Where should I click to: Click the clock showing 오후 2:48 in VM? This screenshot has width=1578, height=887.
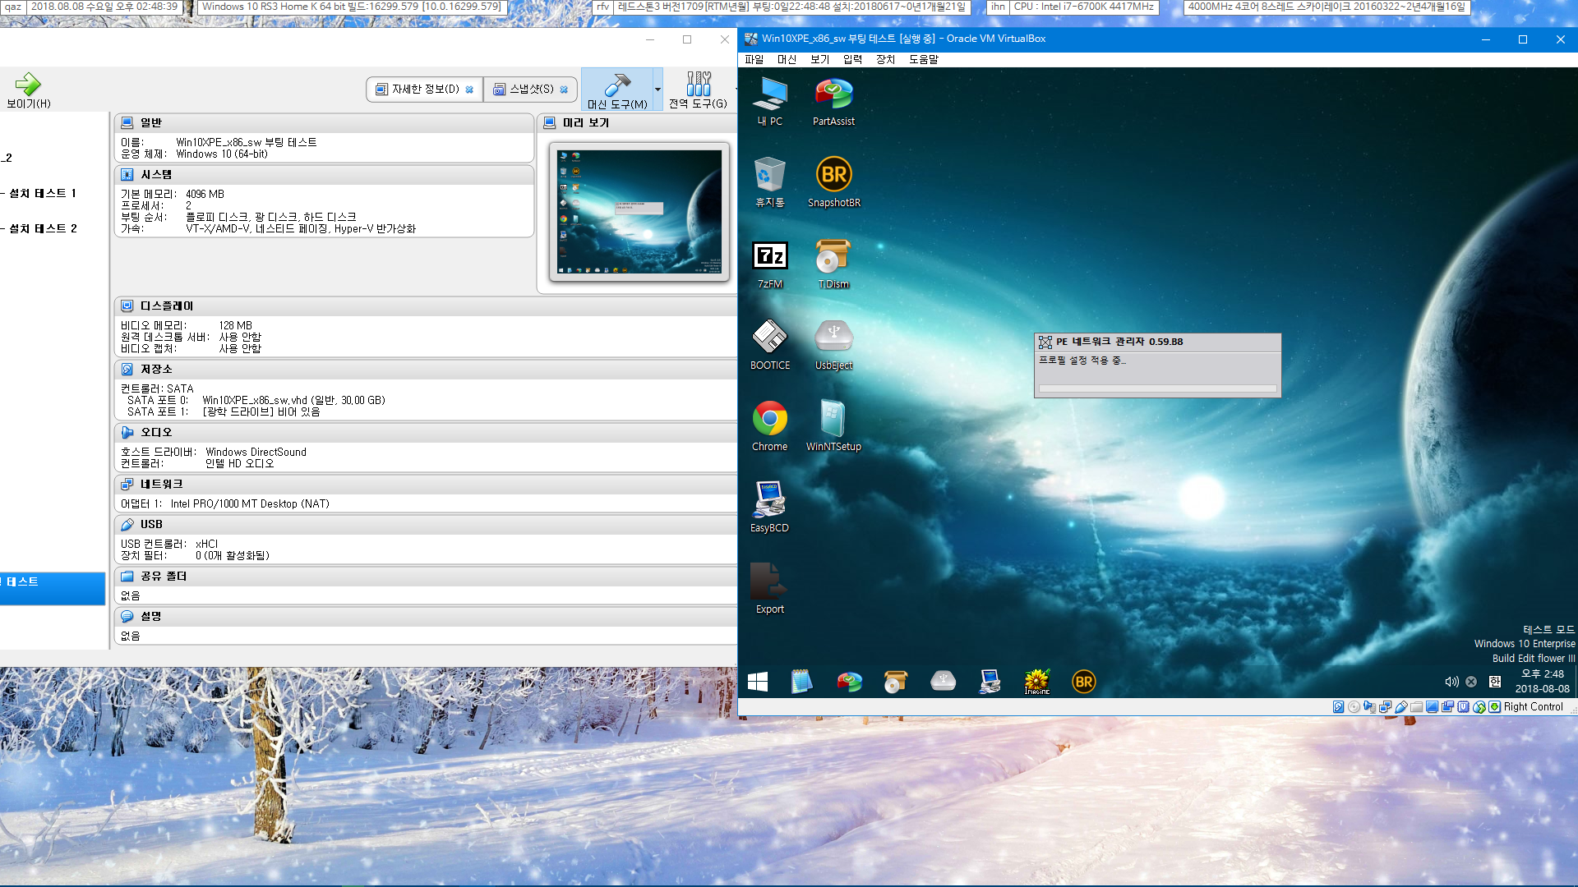[x=1542, y=674]
